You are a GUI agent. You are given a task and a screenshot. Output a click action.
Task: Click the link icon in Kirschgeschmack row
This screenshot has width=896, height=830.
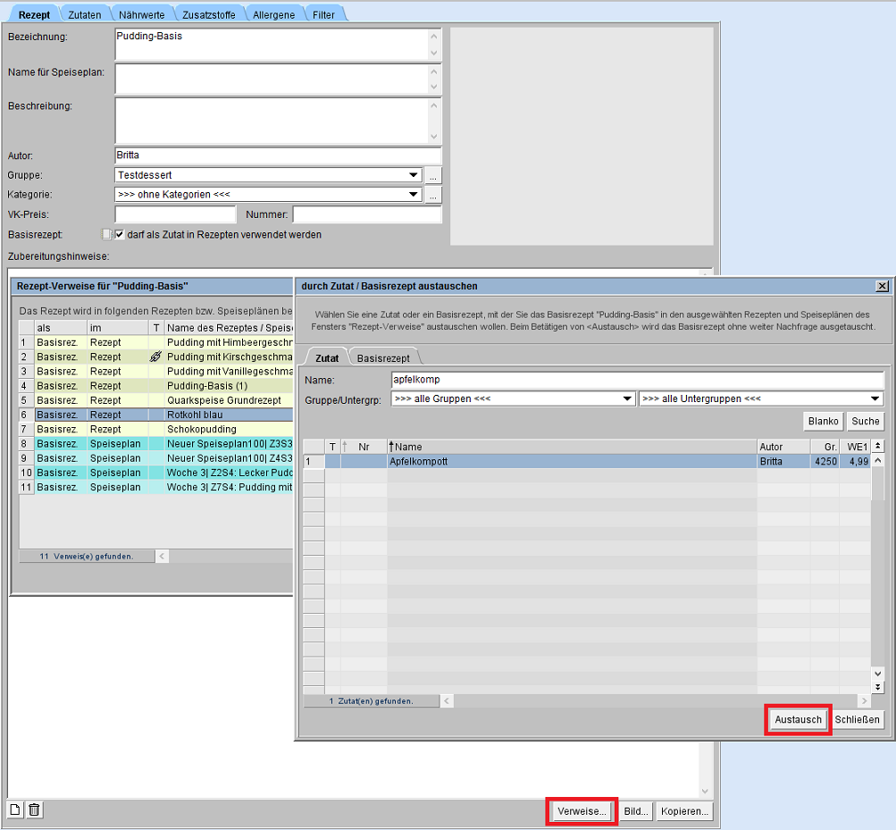click(156, 356)
